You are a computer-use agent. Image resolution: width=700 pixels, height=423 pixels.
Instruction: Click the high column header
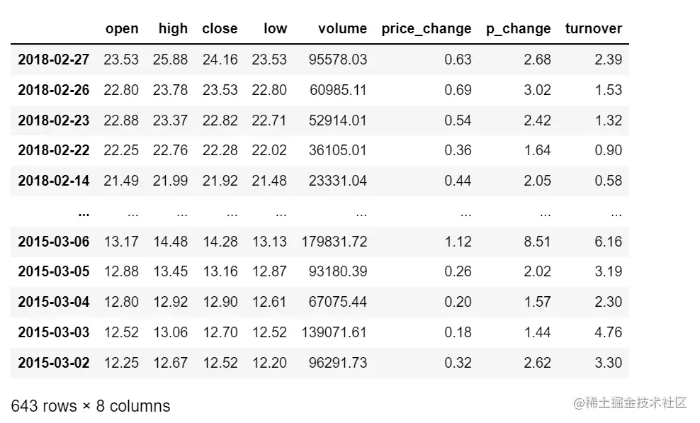coord(173,28)
